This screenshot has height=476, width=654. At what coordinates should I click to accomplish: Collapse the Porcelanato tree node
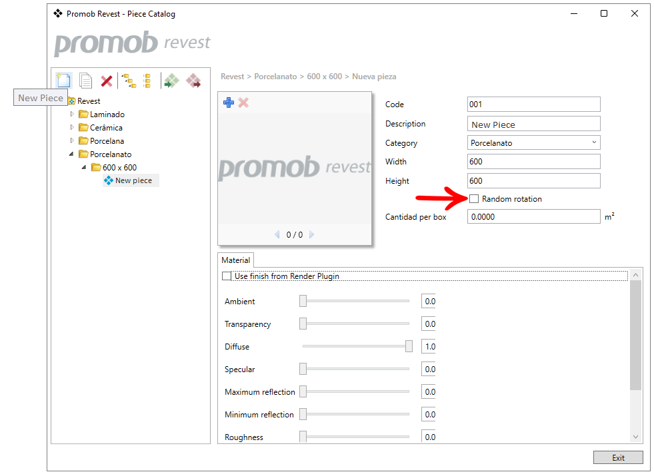(71, 154)
